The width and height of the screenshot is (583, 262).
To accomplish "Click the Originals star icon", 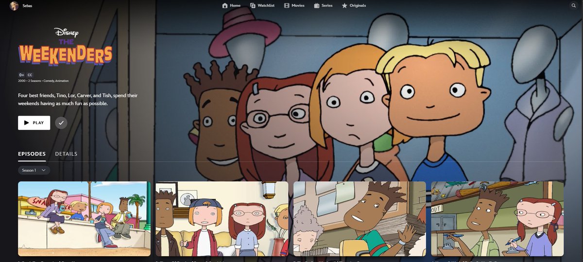I will [344, 5].
